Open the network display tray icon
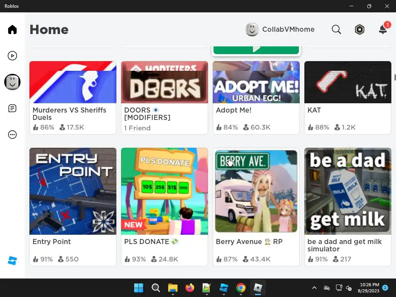 (x=338, y=288)
